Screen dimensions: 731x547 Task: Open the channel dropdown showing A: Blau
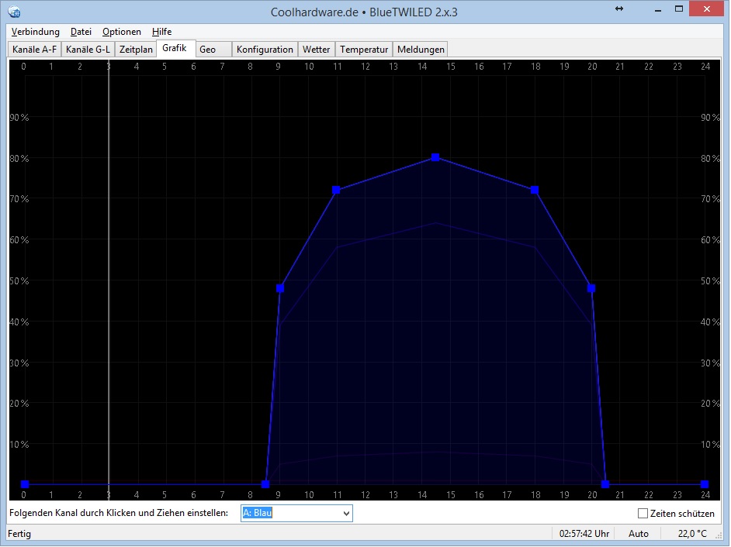click(x=345, y=513)
